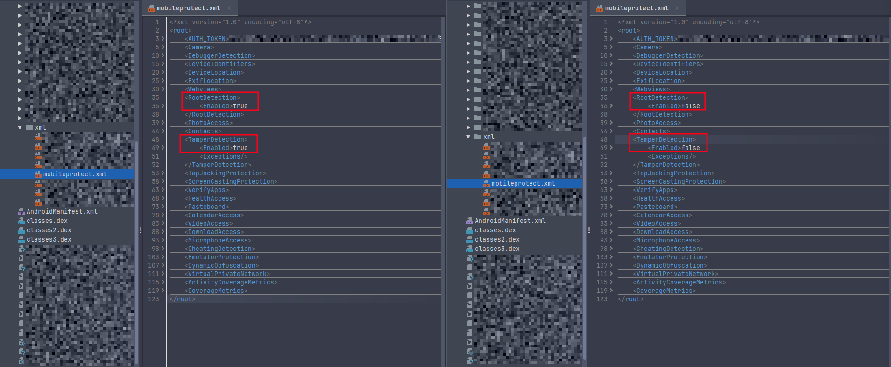Unfold CoverageMetrics at line 119 in left editor

[x=163, y=291]
